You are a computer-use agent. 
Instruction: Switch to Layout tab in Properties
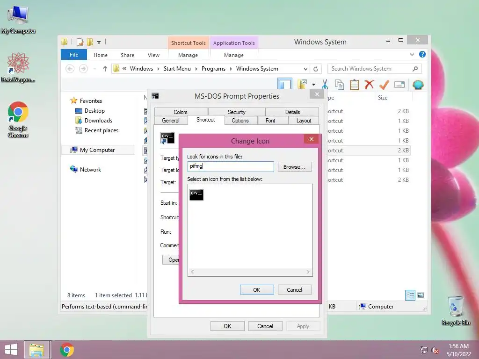coord(304,121)
